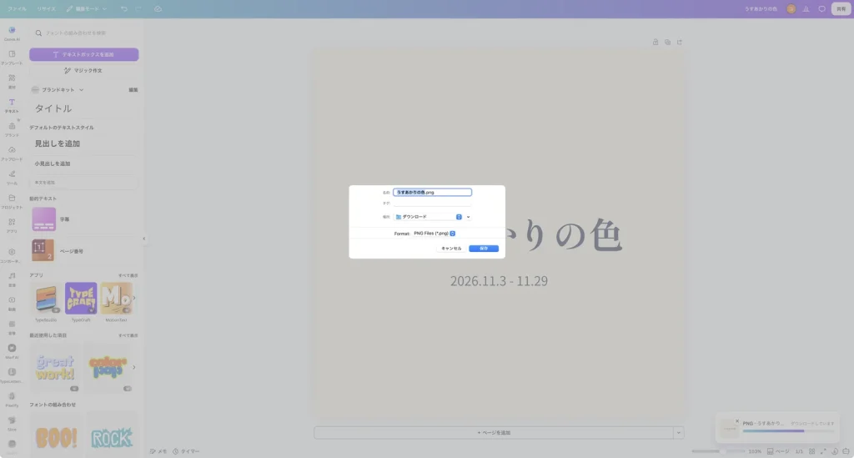854x458 pixels.
Task: Open the add page options arrow
Action: (679, 433)
